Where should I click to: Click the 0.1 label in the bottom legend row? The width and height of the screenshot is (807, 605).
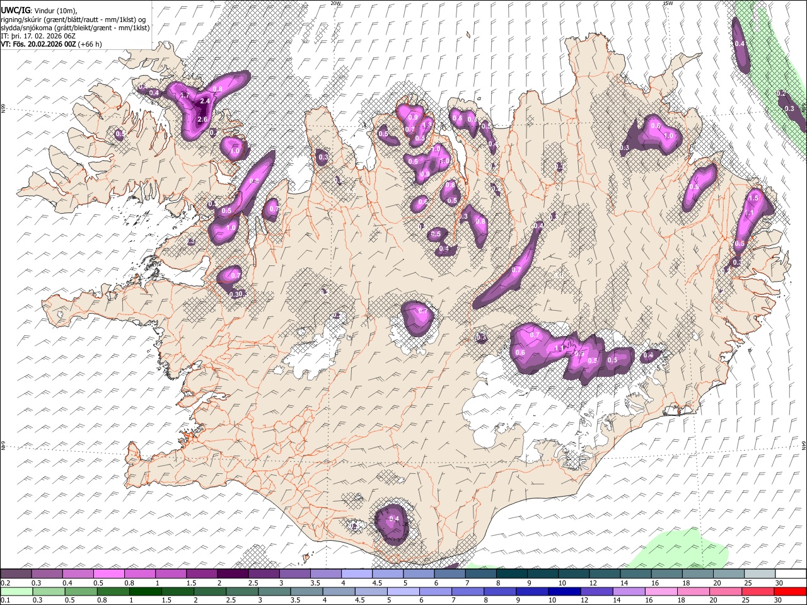click(x=5, y=599)
